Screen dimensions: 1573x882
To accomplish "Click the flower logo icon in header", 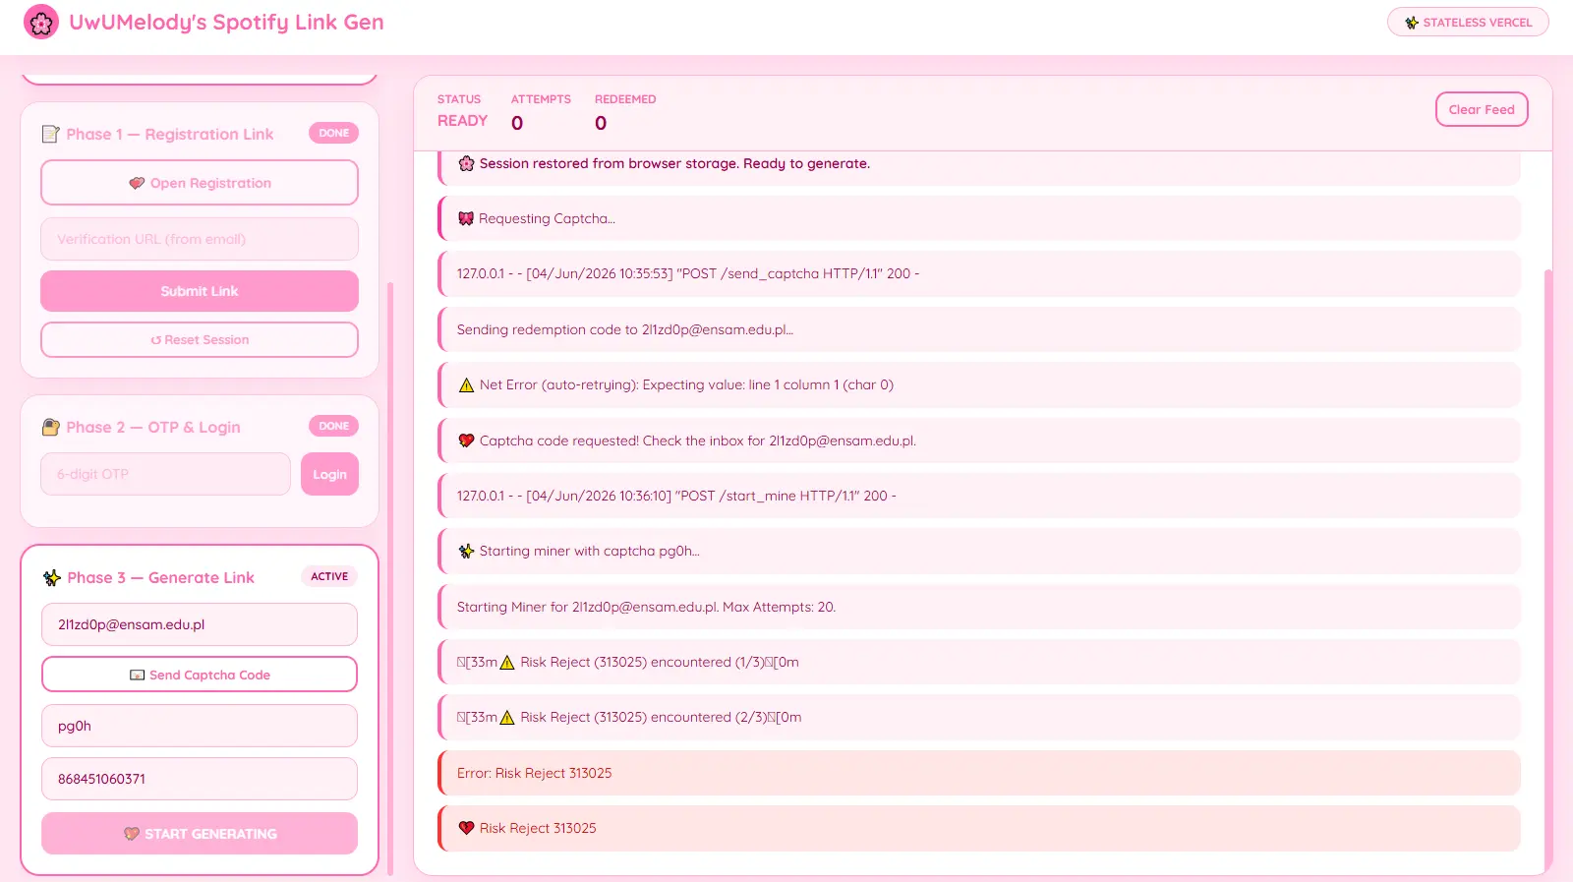I will point(41,22).
